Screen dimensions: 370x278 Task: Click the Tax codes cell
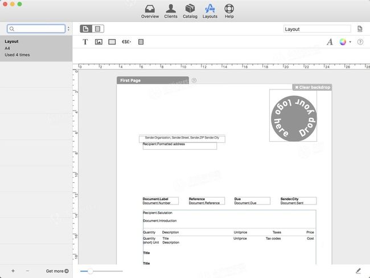pos(273,239)
